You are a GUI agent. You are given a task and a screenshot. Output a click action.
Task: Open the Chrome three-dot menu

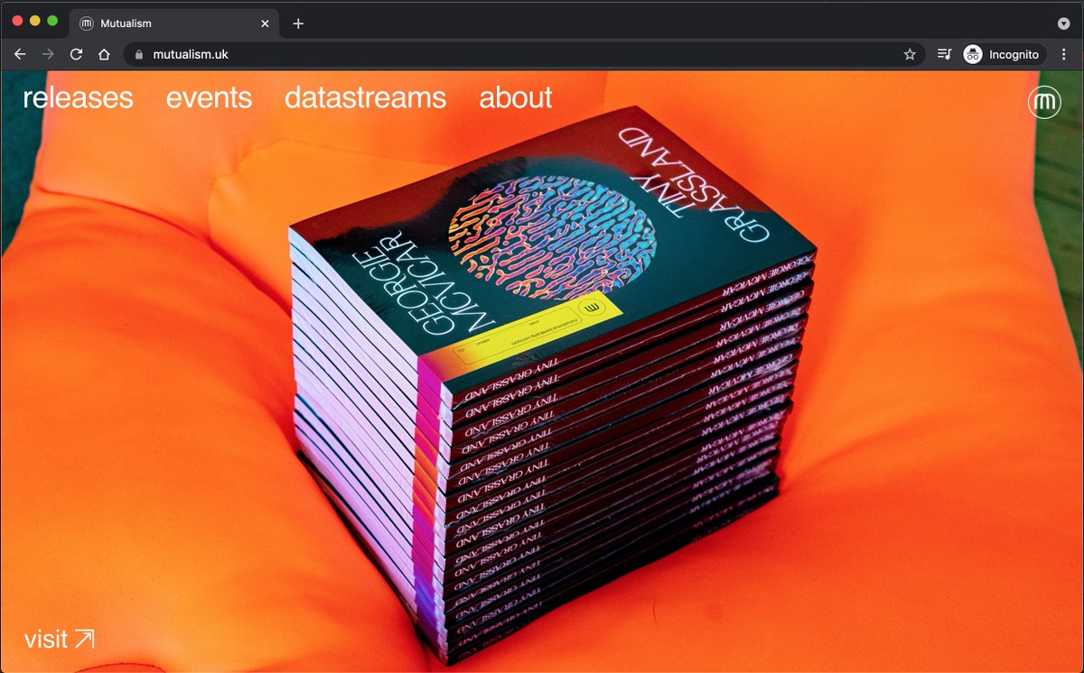[1064, 54]
